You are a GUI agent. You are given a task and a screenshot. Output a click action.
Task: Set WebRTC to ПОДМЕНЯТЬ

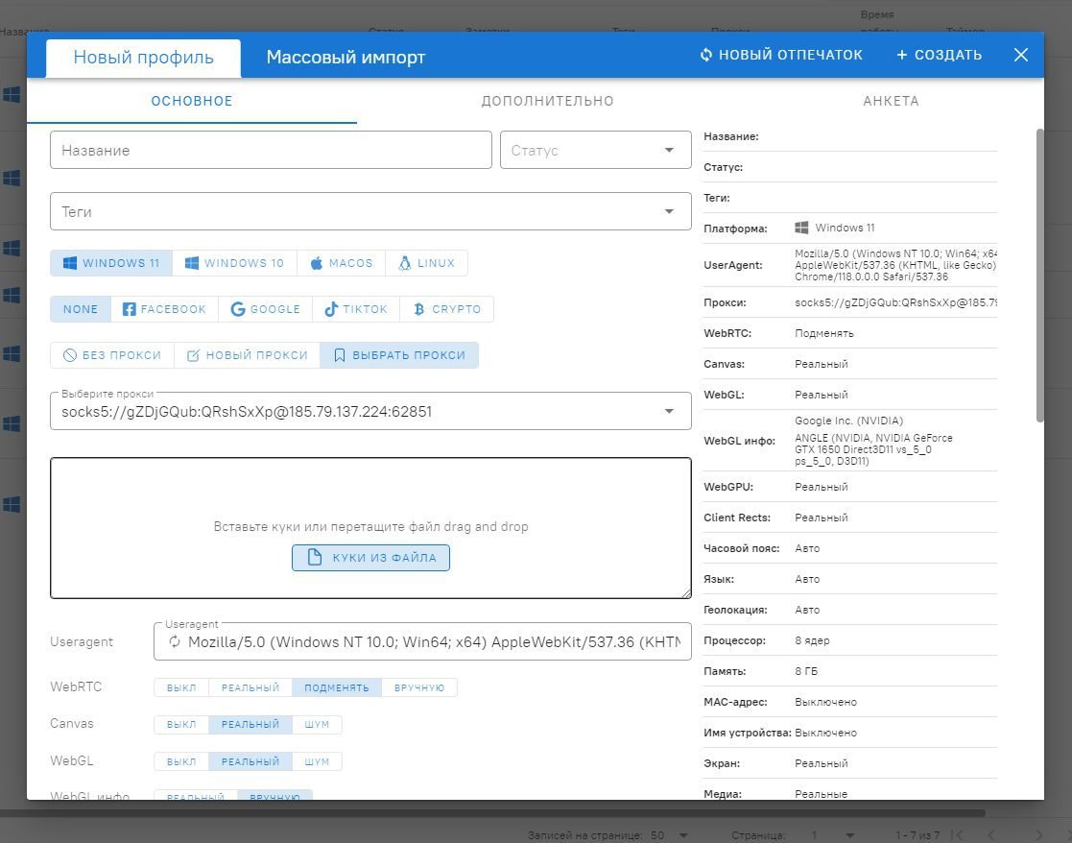tap(336, 687)
